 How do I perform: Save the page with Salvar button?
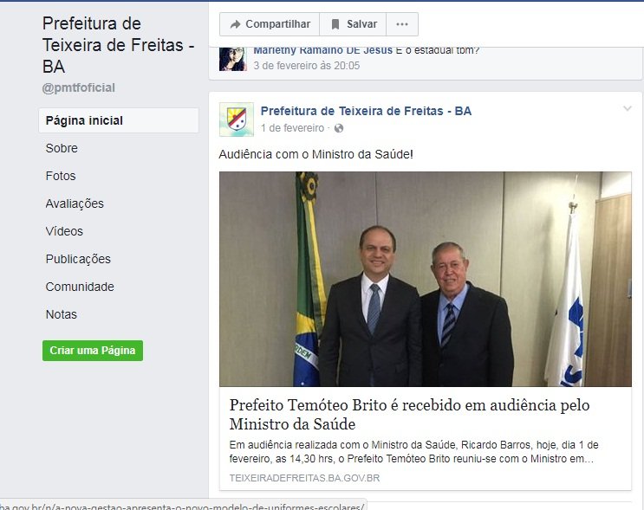353,24
